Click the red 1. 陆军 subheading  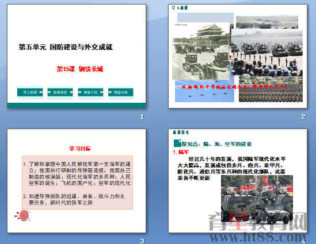click(x=181, y=152)
